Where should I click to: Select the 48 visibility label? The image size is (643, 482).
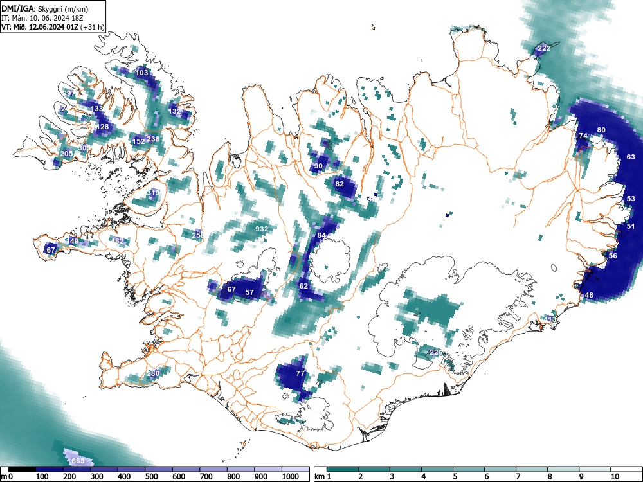(x=589, y=295)
